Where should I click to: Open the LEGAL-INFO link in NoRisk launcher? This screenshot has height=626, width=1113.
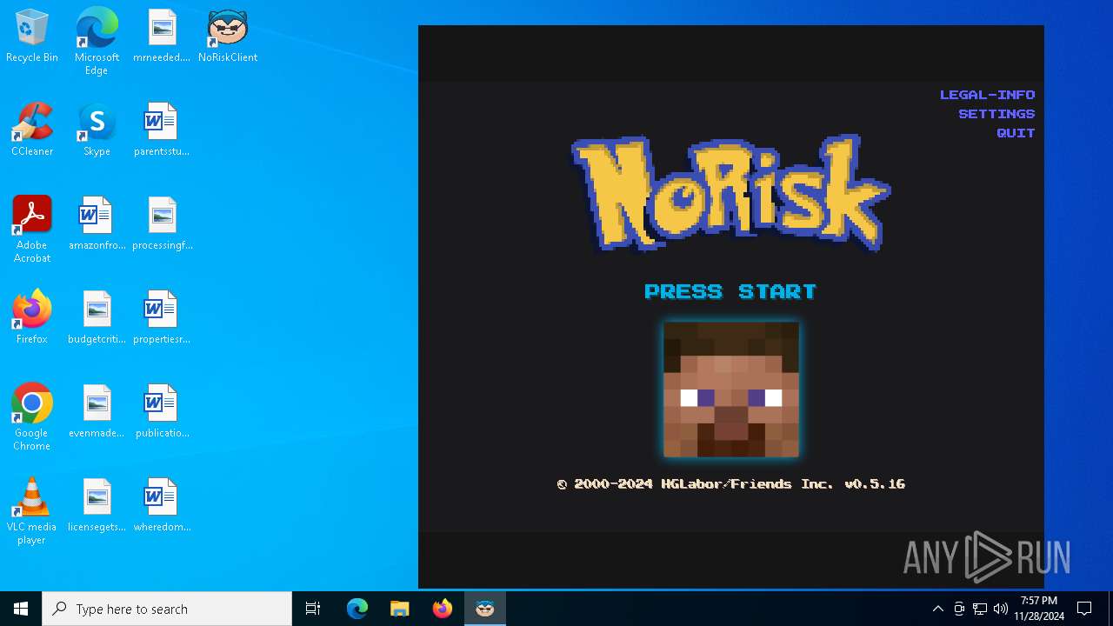(x=987, y=95)
